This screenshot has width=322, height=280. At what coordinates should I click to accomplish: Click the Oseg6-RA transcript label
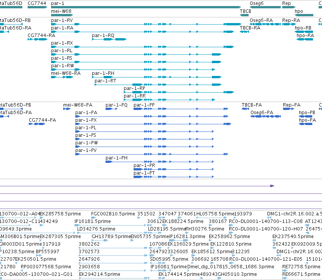click(261, 20)
